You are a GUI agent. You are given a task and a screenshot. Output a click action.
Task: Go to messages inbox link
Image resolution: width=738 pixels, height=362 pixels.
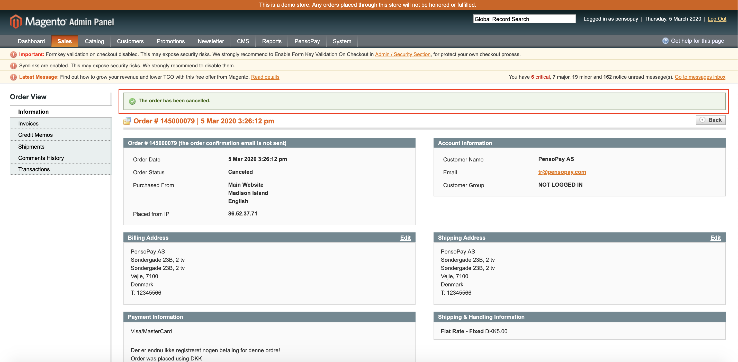click(x=700, y=77)
